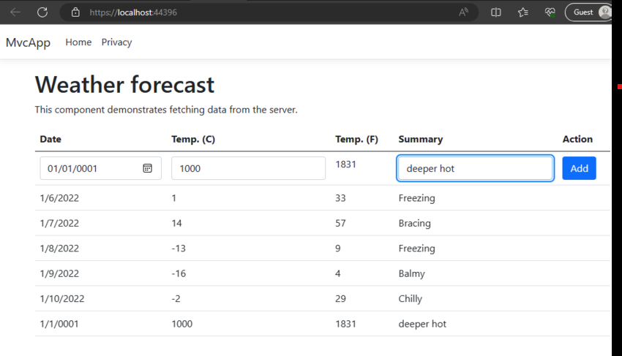Reload the page with refresh icon

pos(42,12)
